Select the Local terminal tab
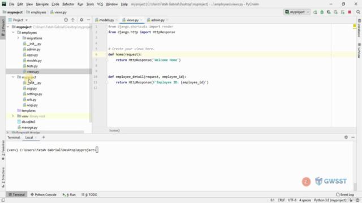Viewport: 362px width, 203px height. 29,138
